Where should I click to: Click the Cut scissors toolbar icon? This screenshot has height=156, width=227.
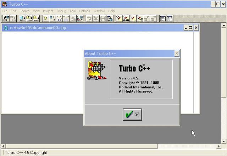tap(96, 18)
